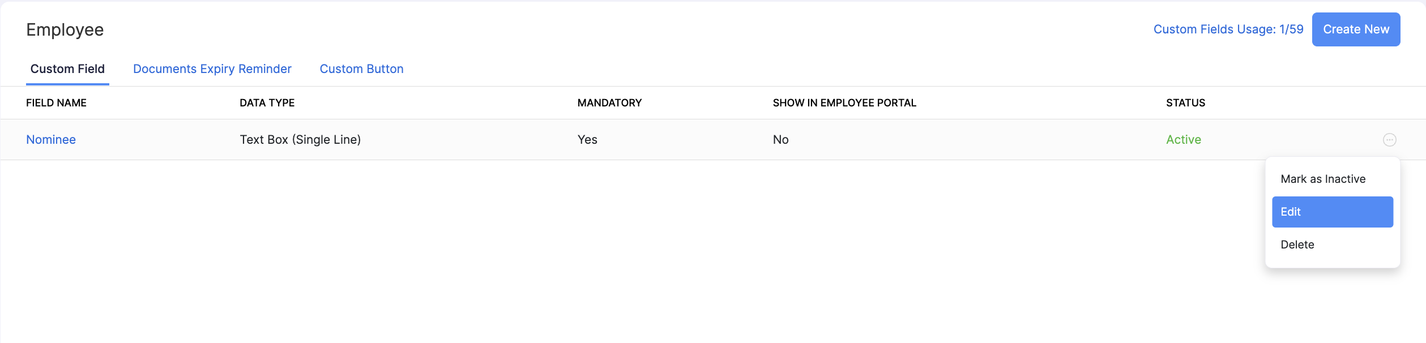Viewport: 1426px width, 343px height.
Task: Switch to the Custom Field tab
Action: (x=67, y=69)
